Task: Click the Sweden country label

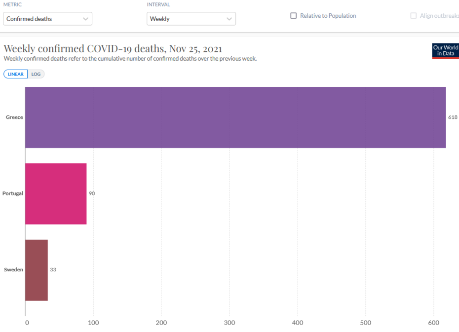Action: [13, 270]
